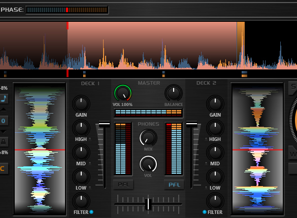This screenshot has height=218, width=297.
Task: Click the musical note key-lock icon
Action: (4, 98)
